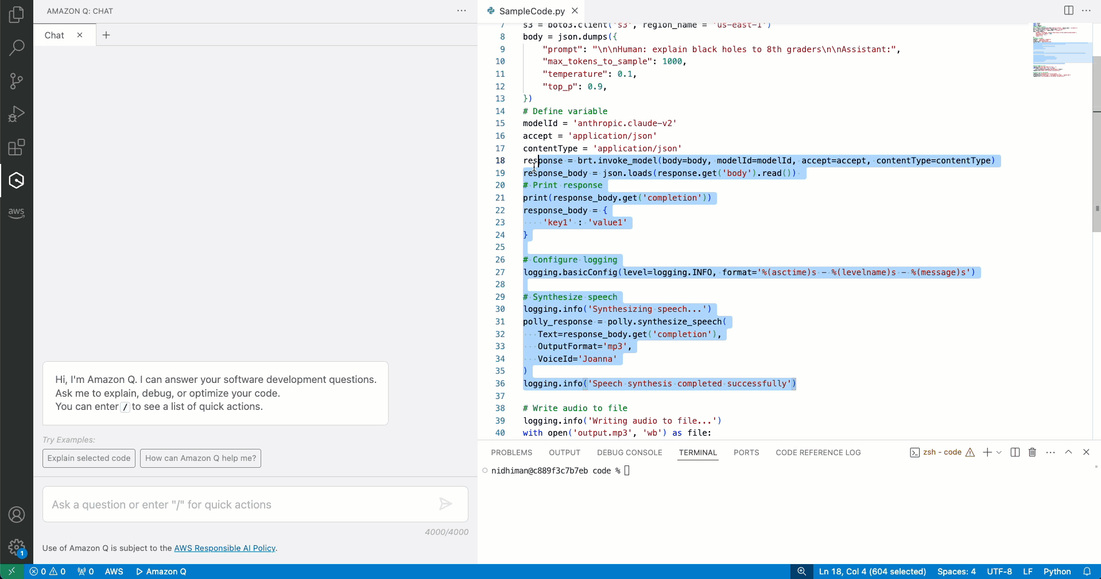Click the Explain selected code button
1101x579 pixels.
coord(88,458)
